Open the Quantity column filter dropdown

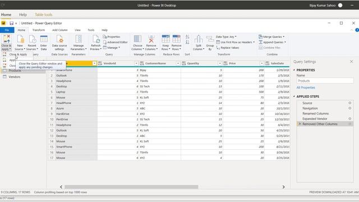(220, 63)
